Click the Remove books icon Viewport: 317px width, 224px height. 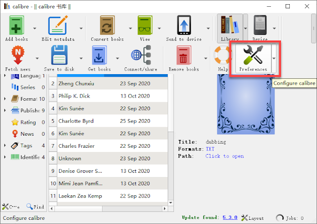coord(183,55)
